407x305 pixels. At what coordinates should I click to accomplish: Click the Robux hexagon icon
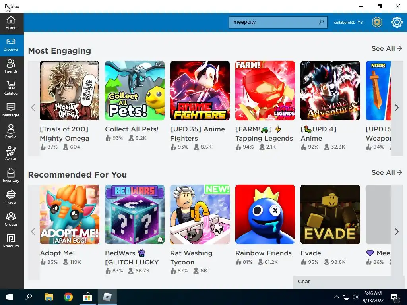(377, 22)
